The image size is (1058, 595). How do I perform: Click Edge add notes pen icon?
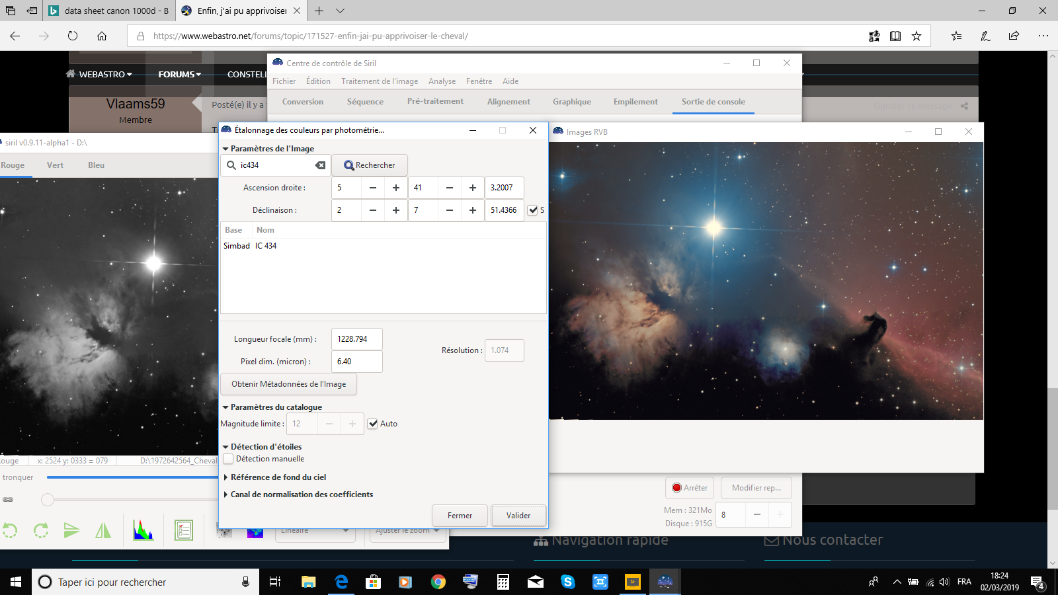tap(985, 36)
